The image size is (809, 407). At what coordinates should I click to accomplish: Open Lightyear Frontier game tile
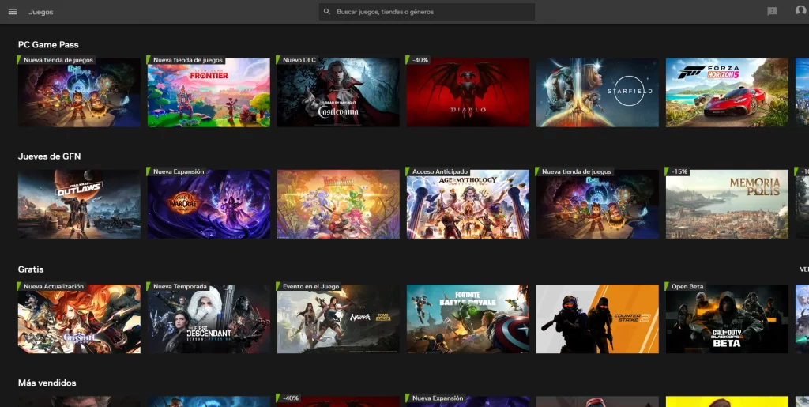tap(209, 92)
